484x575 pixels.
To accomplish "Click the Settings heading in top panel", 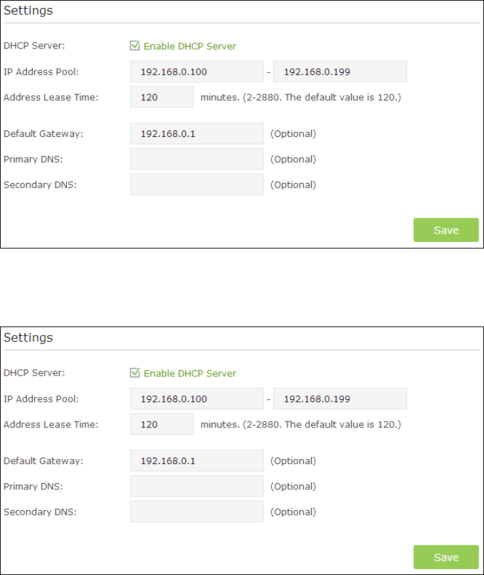I will [x=28, y=10].
